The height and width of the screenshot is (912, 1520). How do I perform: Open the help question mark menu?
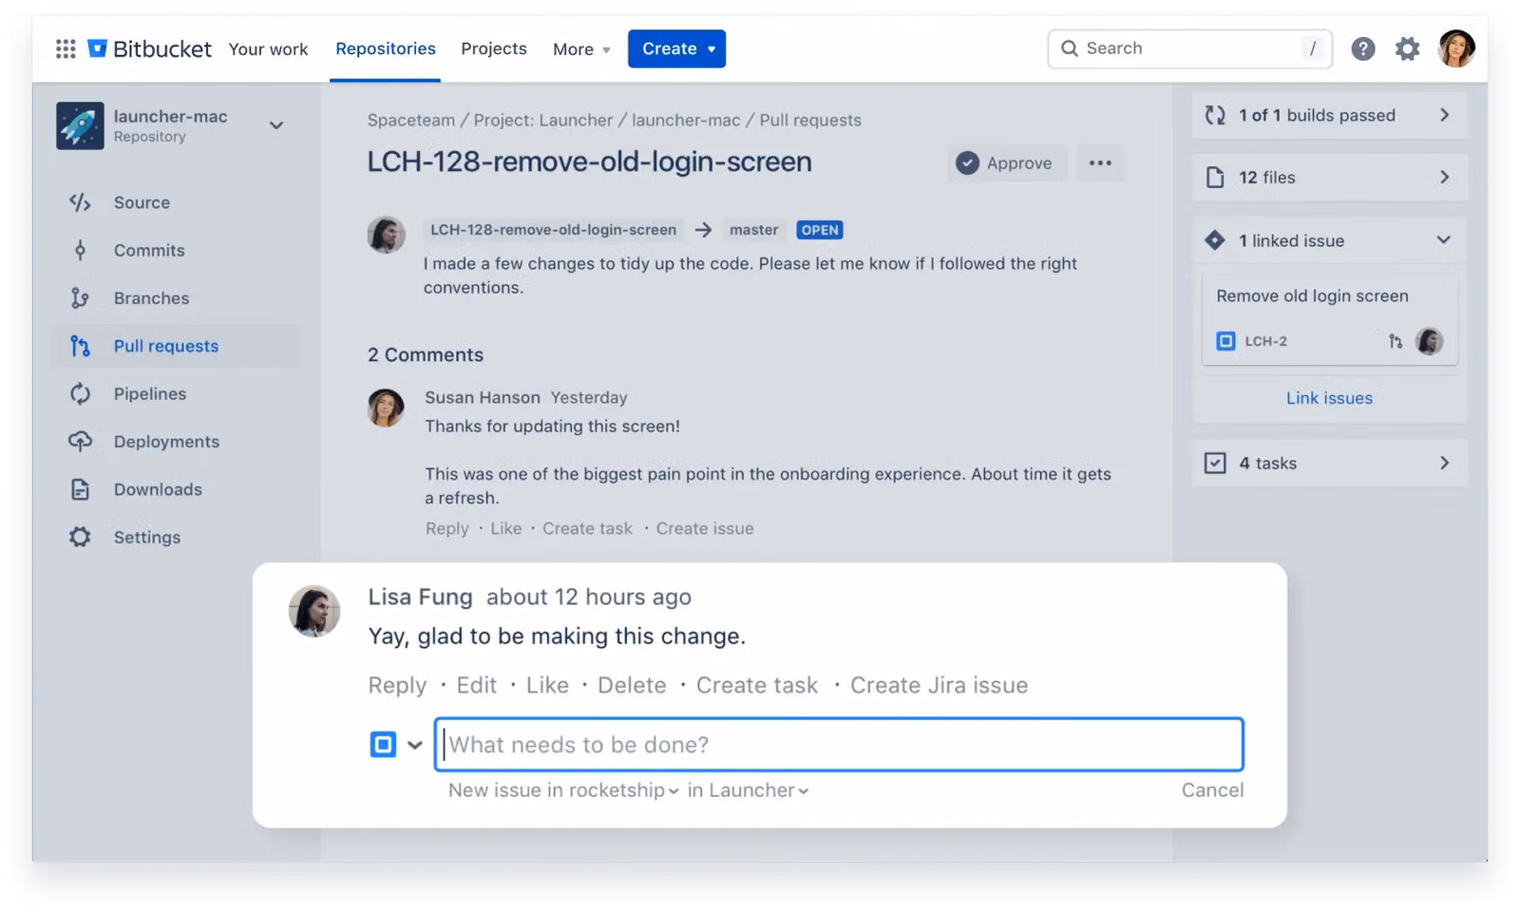point(1363,47)
